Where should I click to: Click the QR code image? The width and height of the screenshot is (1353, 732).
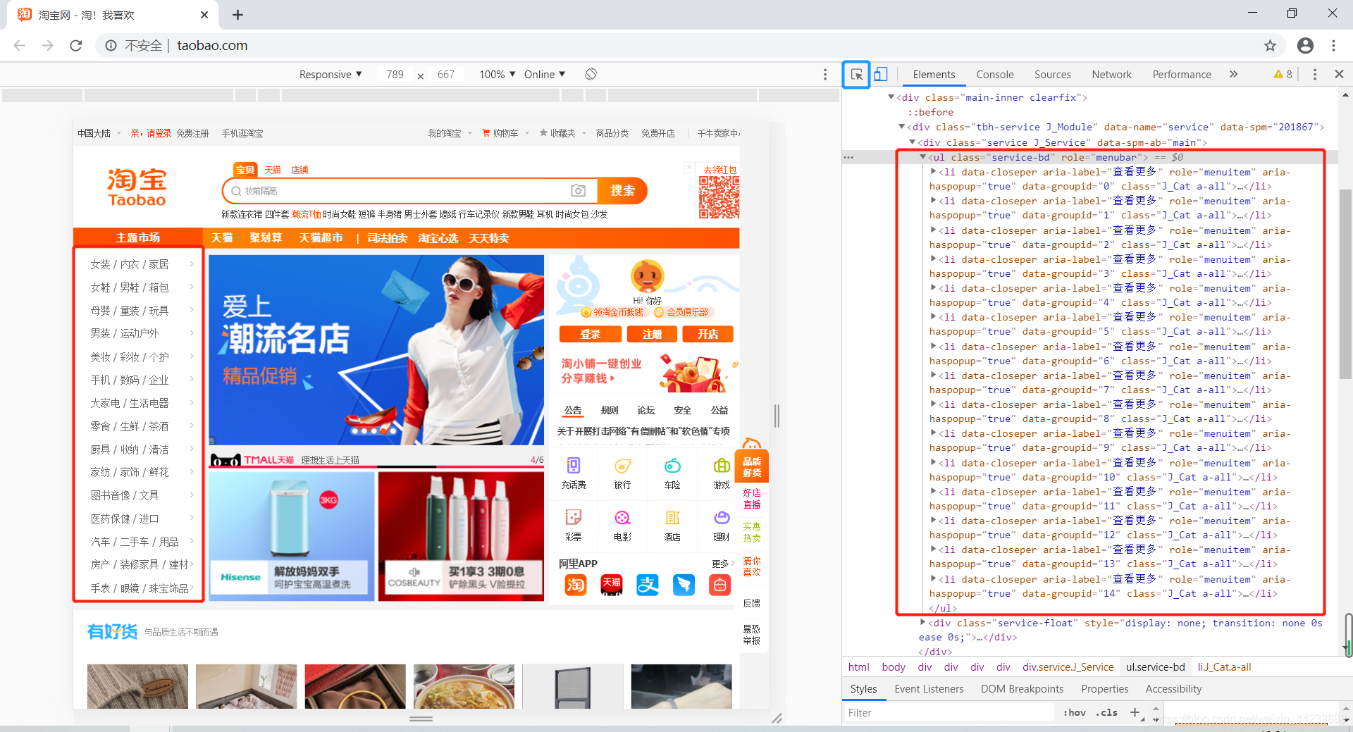tap(719, 197)
